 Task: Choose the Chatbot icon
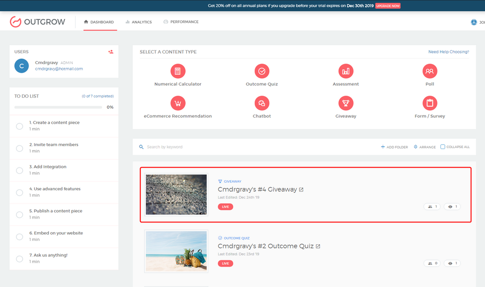tap(262, 103)
